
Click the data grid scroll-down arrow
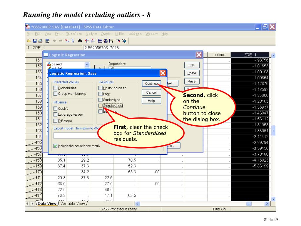click(x=273, y=199)
